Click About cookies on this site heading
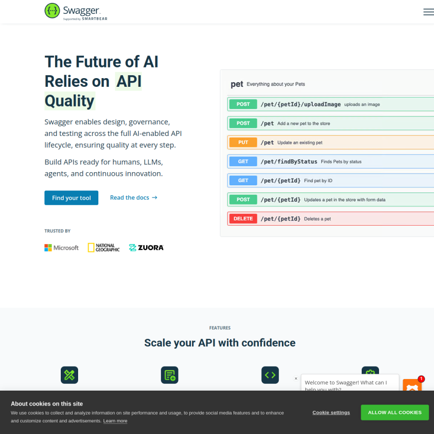 click(47, 404)
